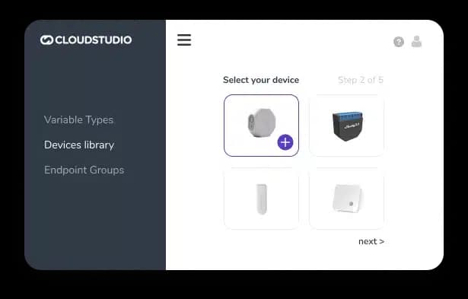
Task: Select the slim white stick device card
Action: 261,199
